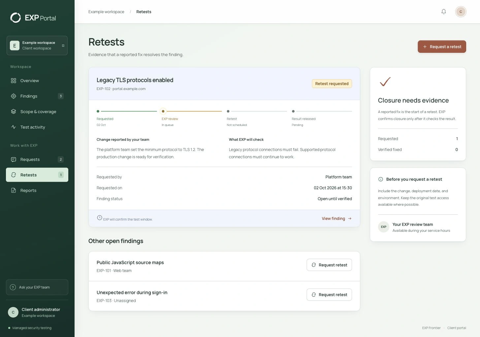Click Managed security testing status
Image resolution: width=480 pixels, height=337 pixels.
(30, 328)
